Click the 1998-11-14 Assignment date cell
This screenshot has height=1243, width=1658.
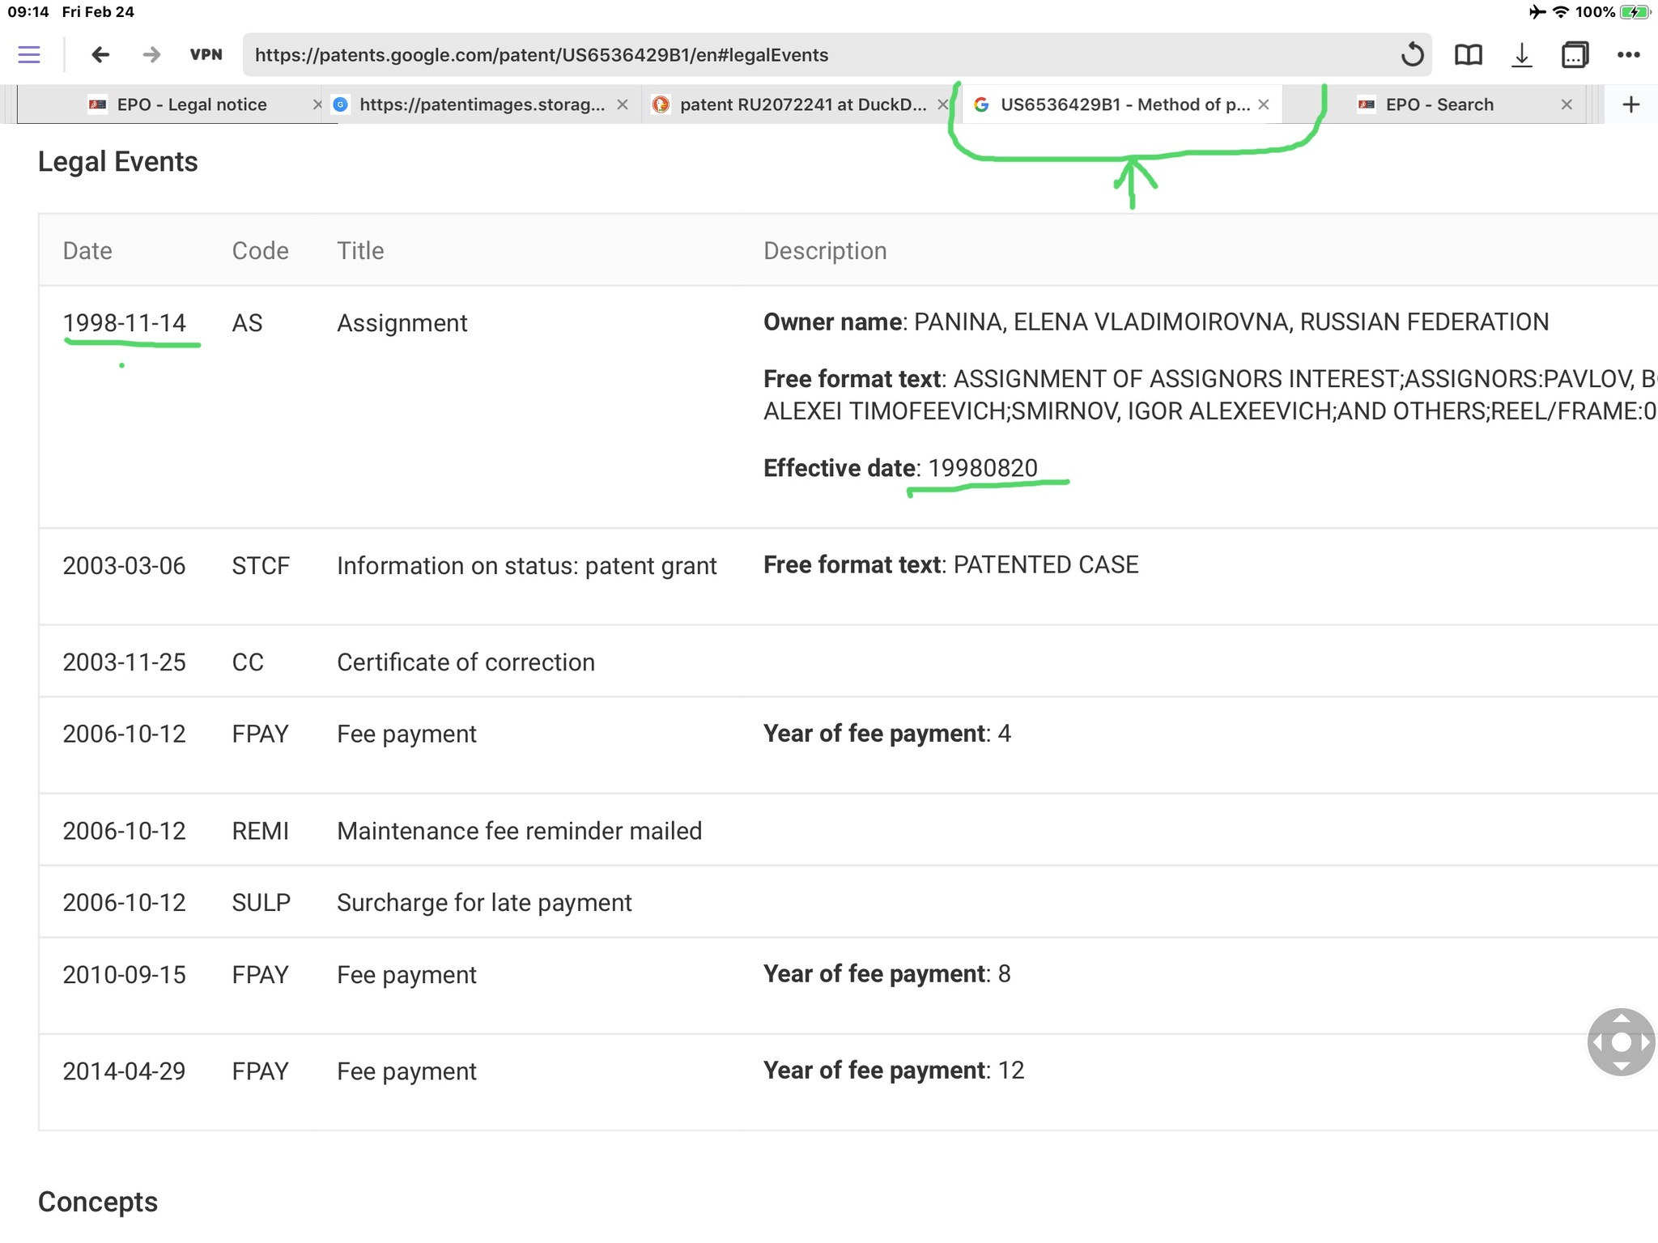125,323
